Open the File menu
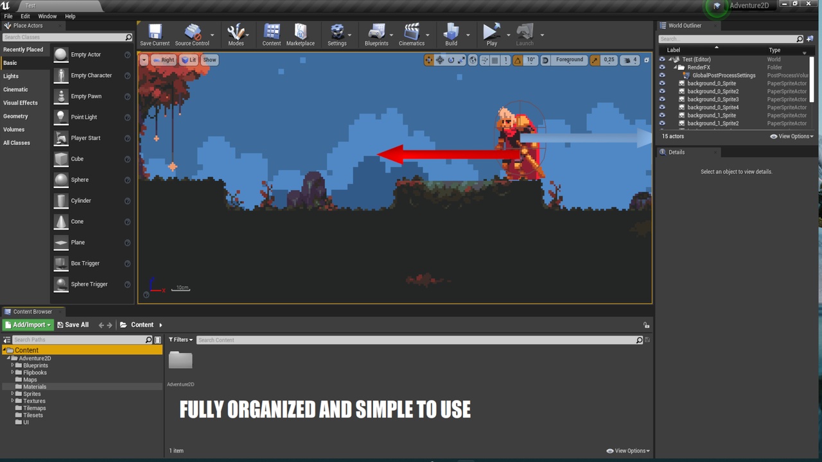The height and width of the screenshot is (462, 822). (8, 16)
